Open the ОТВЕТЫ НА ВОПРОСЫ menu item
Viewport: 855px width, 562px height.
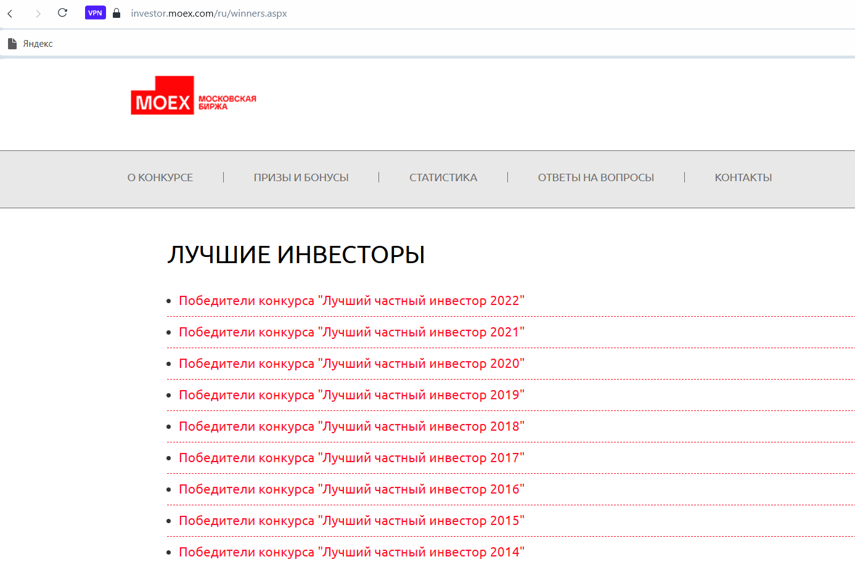[596, 177]
